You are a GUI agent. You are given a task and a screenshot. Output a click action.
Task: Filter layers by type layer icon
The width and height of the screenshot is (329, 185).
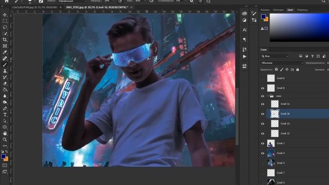tap(313, 56)
